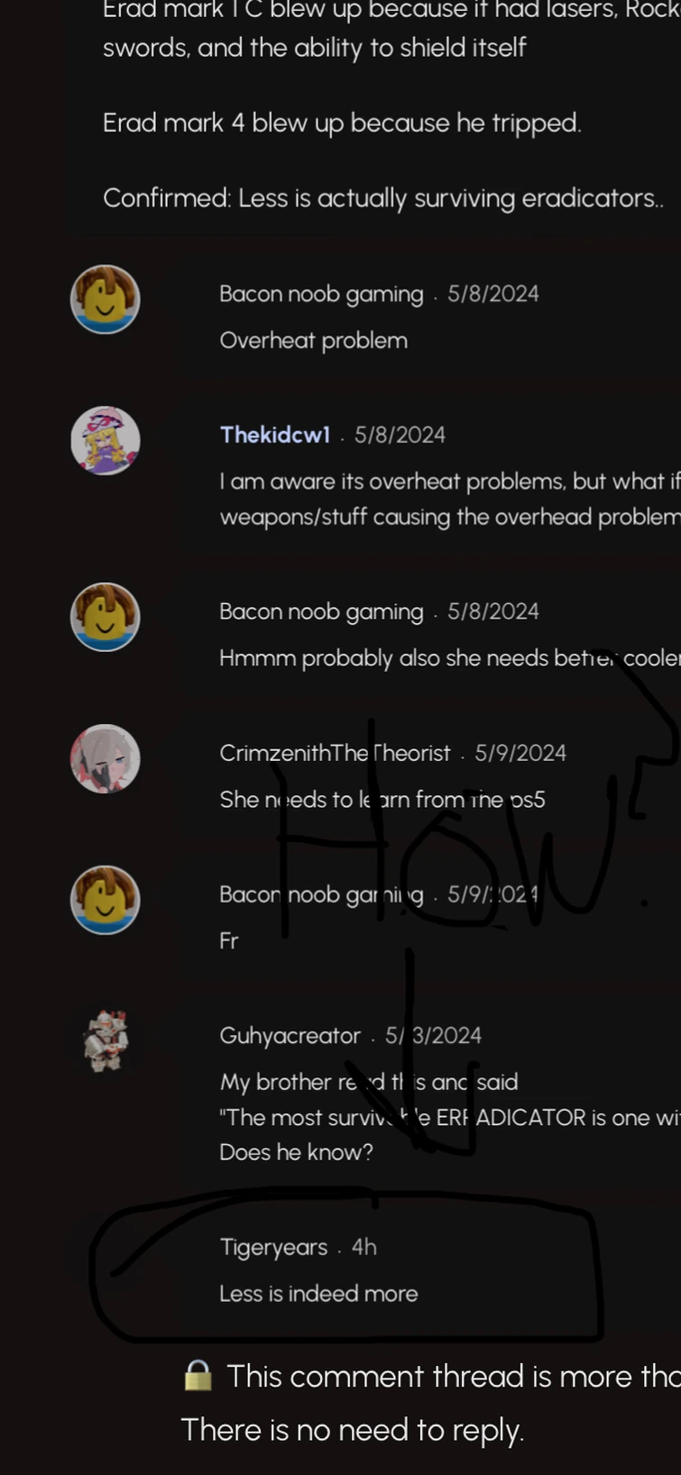The height and width of the screenshot is (1475, 681).
Task: Open Thekidcw1's profile avatar
Action: click(x=106, y=441)
